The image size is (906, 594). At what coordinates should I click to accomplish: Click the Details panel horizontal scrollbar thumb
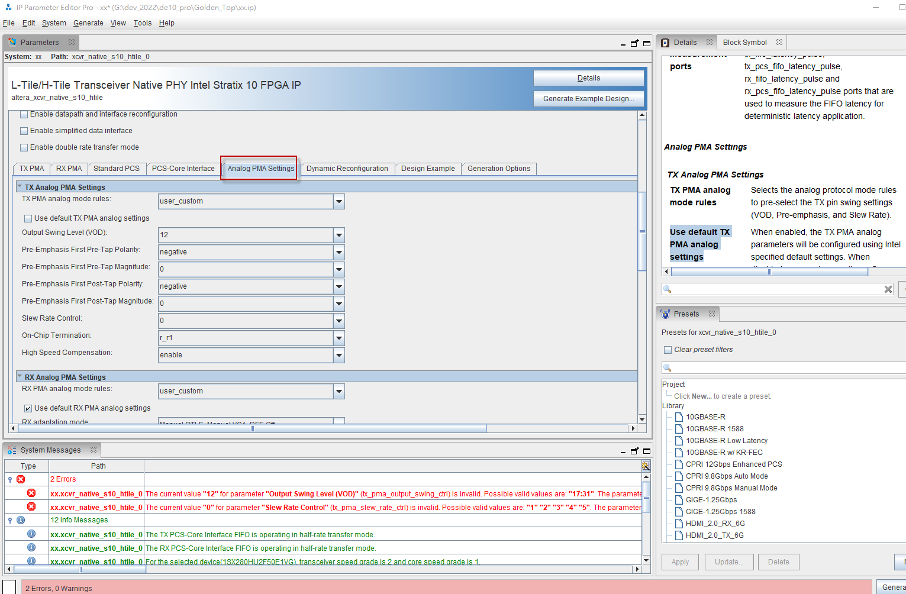click(x=769, y=272)
